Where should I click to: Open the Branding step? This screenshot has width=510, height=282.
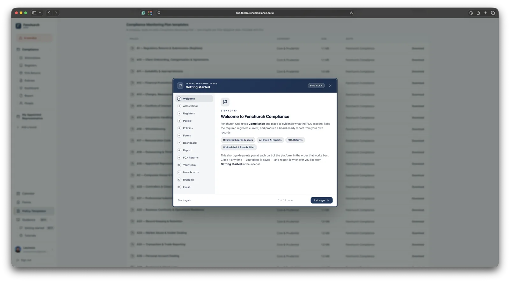tap(194, 180)
